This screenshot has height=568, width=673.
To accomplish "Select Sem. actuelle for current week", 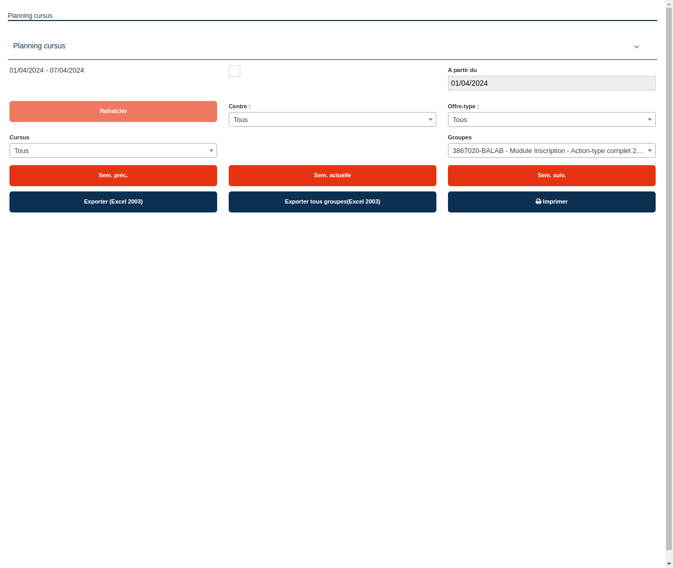I will [332, 175].
